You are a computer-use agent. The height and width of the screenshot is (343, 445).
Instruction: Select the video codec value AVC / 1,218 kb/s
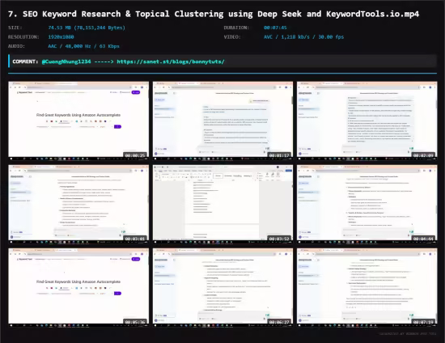[303, 37]
